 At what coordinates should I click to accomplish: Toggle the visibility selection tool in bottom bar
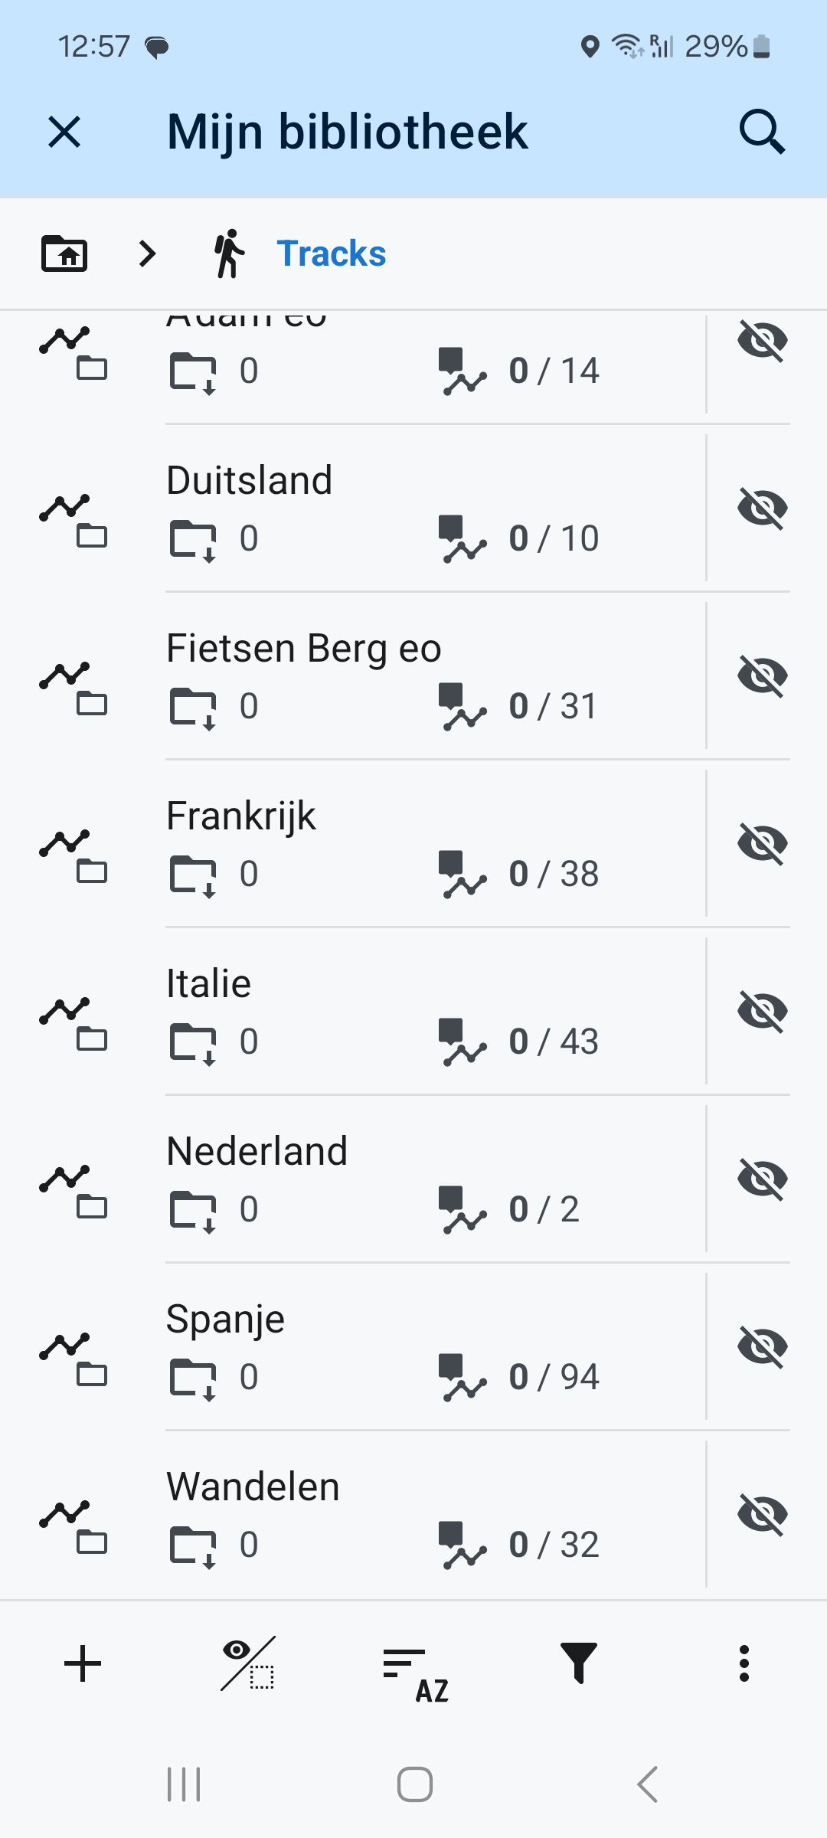pos(248,1663)
